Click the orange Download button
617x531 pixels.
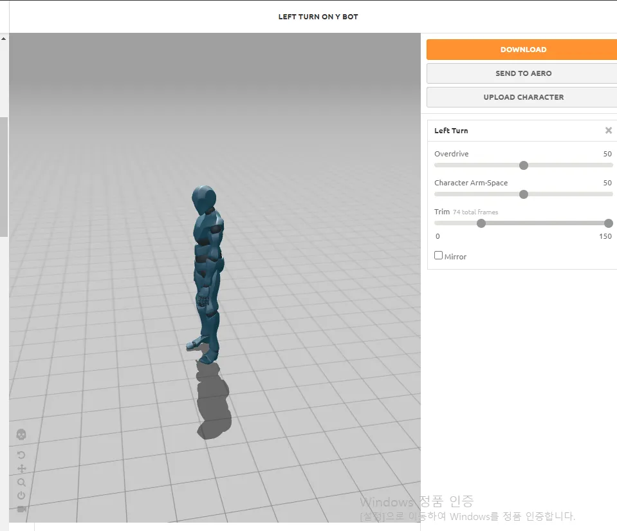point(523,50)
